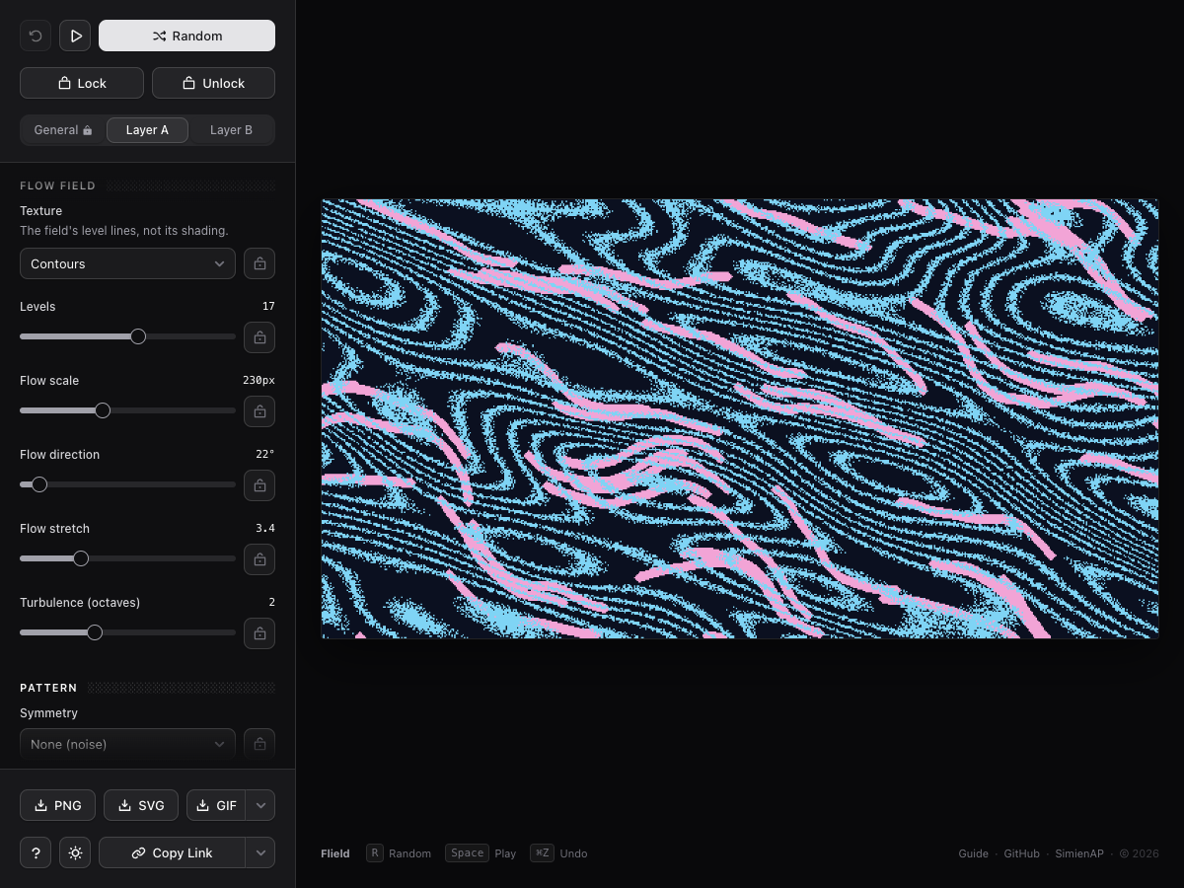Viewport: 1184px width, 888px height.
Task: Click the Undo shortcut hint
Action: pyautogui.click(x=558, y=853)
